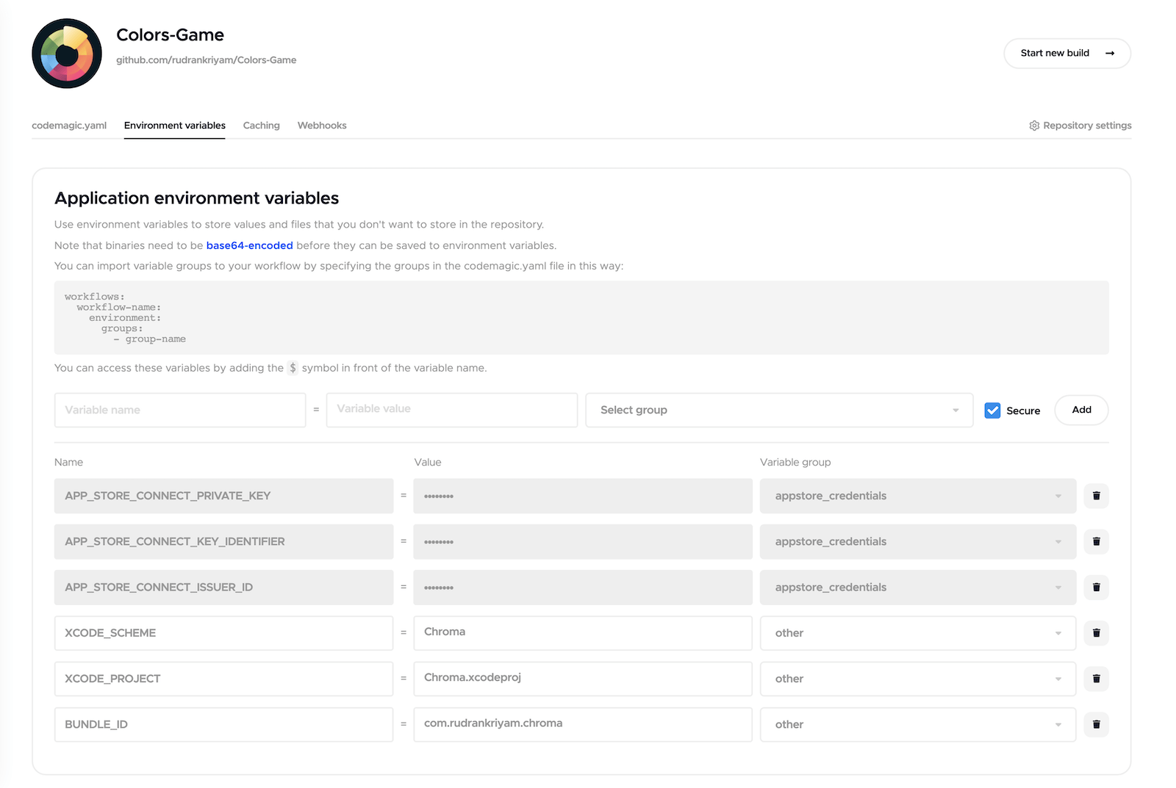Viewport: 1176px width, 788px height.
Task: Change variable group of BUNDLE_ID
Action: [x=918, y=724]
